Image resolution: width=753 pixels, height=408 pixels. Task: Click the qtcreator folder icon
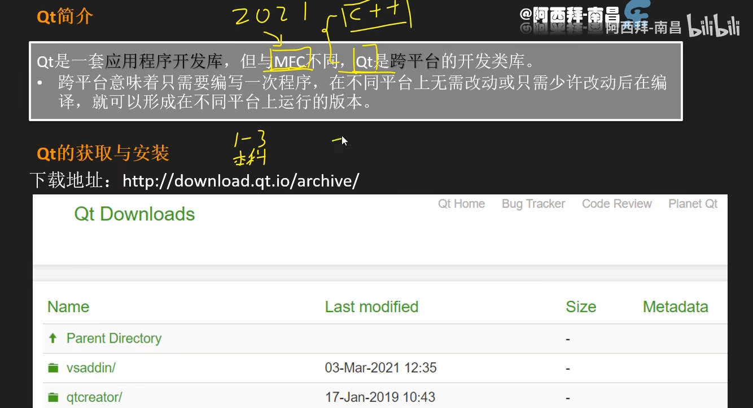click(x=53, y=397)
